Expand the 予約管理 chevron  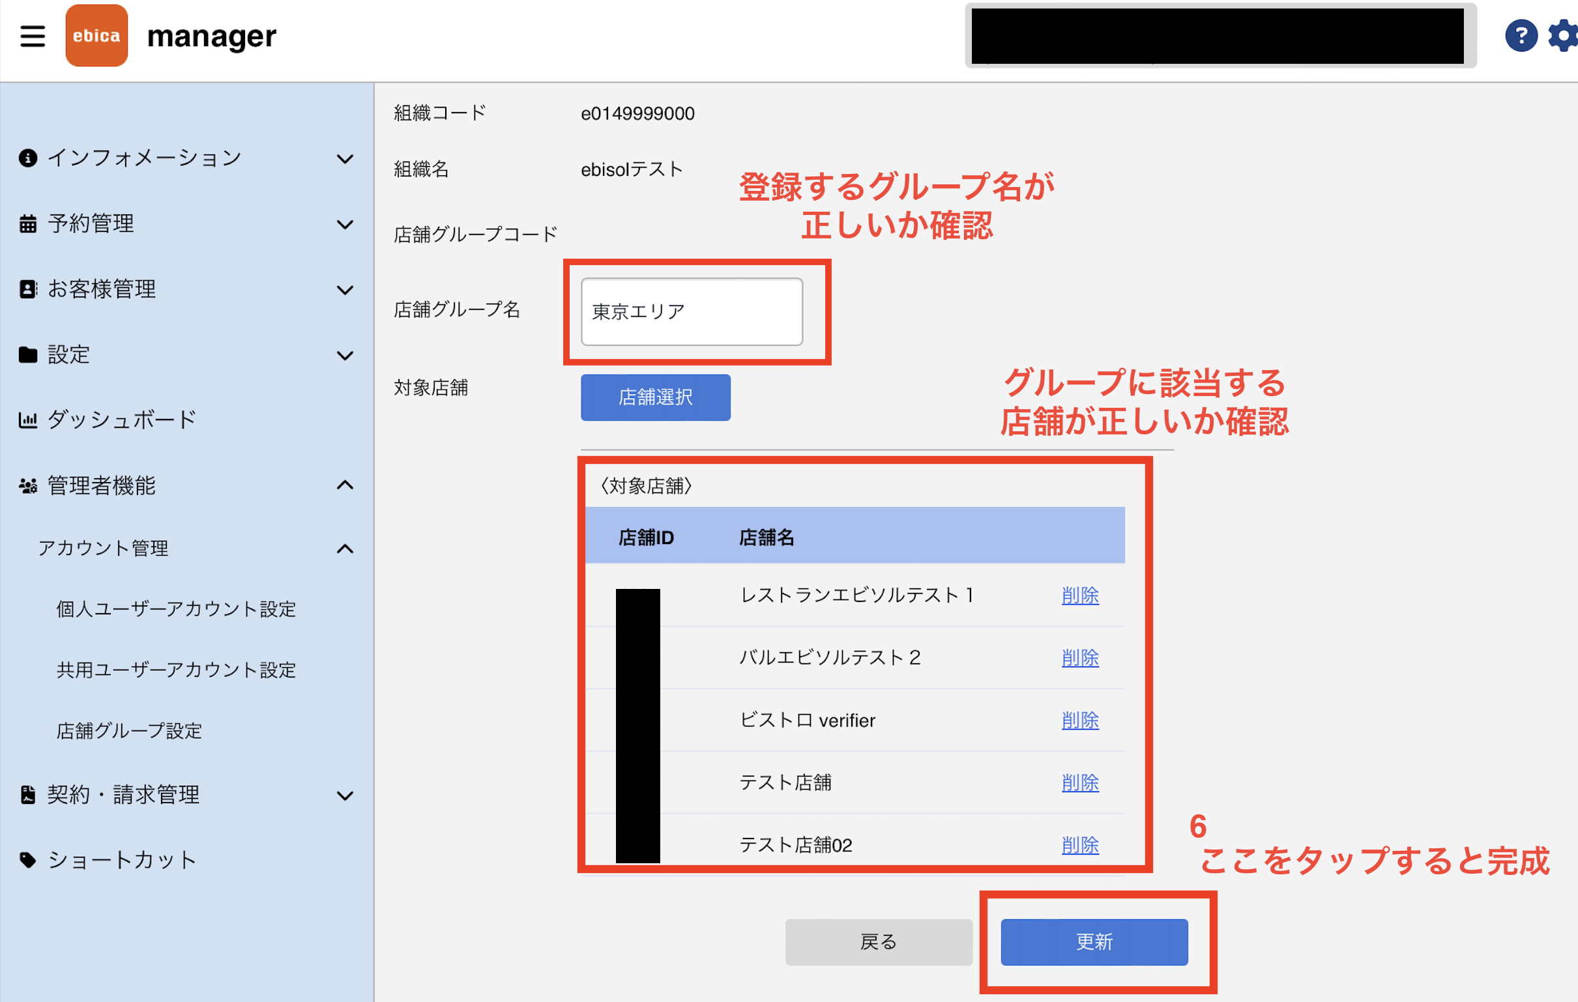[x=345, y=225]
